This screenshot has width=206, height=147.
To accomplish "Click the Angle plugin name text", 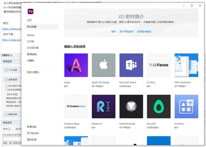I will [67, 83].
